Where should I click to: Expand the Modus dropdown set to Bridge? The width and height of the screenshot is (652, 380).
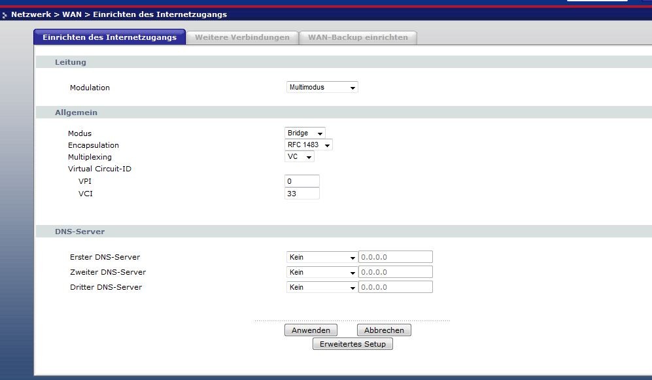[x=305, y=133]
